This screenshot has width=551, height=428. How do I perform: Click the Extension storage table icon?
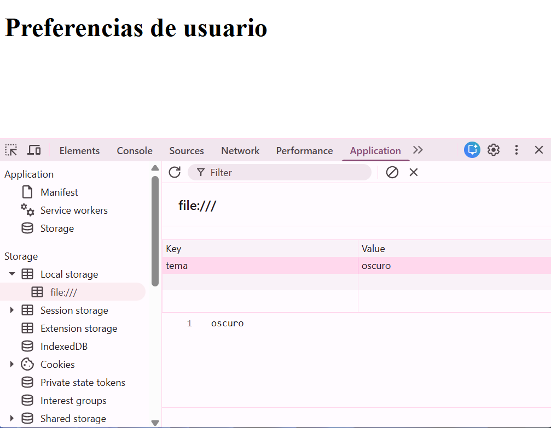(27, 328)
